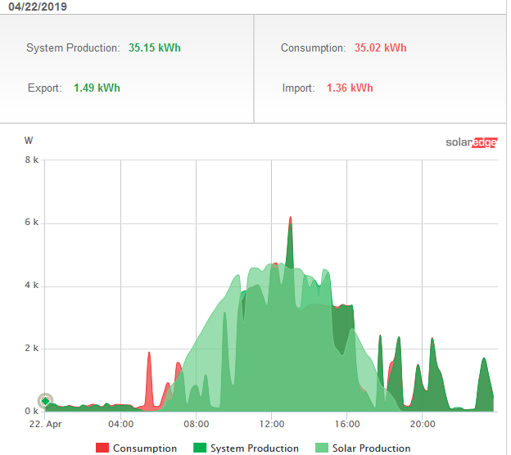511x455 pixels.
Task: Click the 16:00 x-axis time label
Action: click(347, 426)
